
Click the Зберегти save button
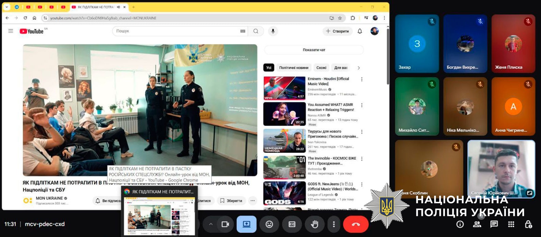coord(231,201)
